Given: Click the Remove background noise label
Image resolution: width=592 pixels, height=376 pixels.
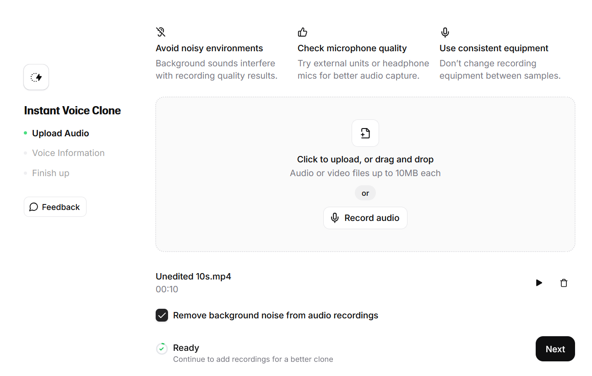Looking at the screenshot, I should pyautogui.click(x=276, y=315).
